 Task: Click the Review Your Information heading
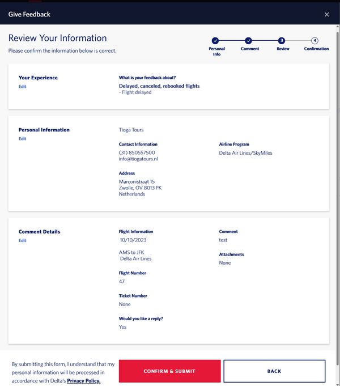pos(57,38)
